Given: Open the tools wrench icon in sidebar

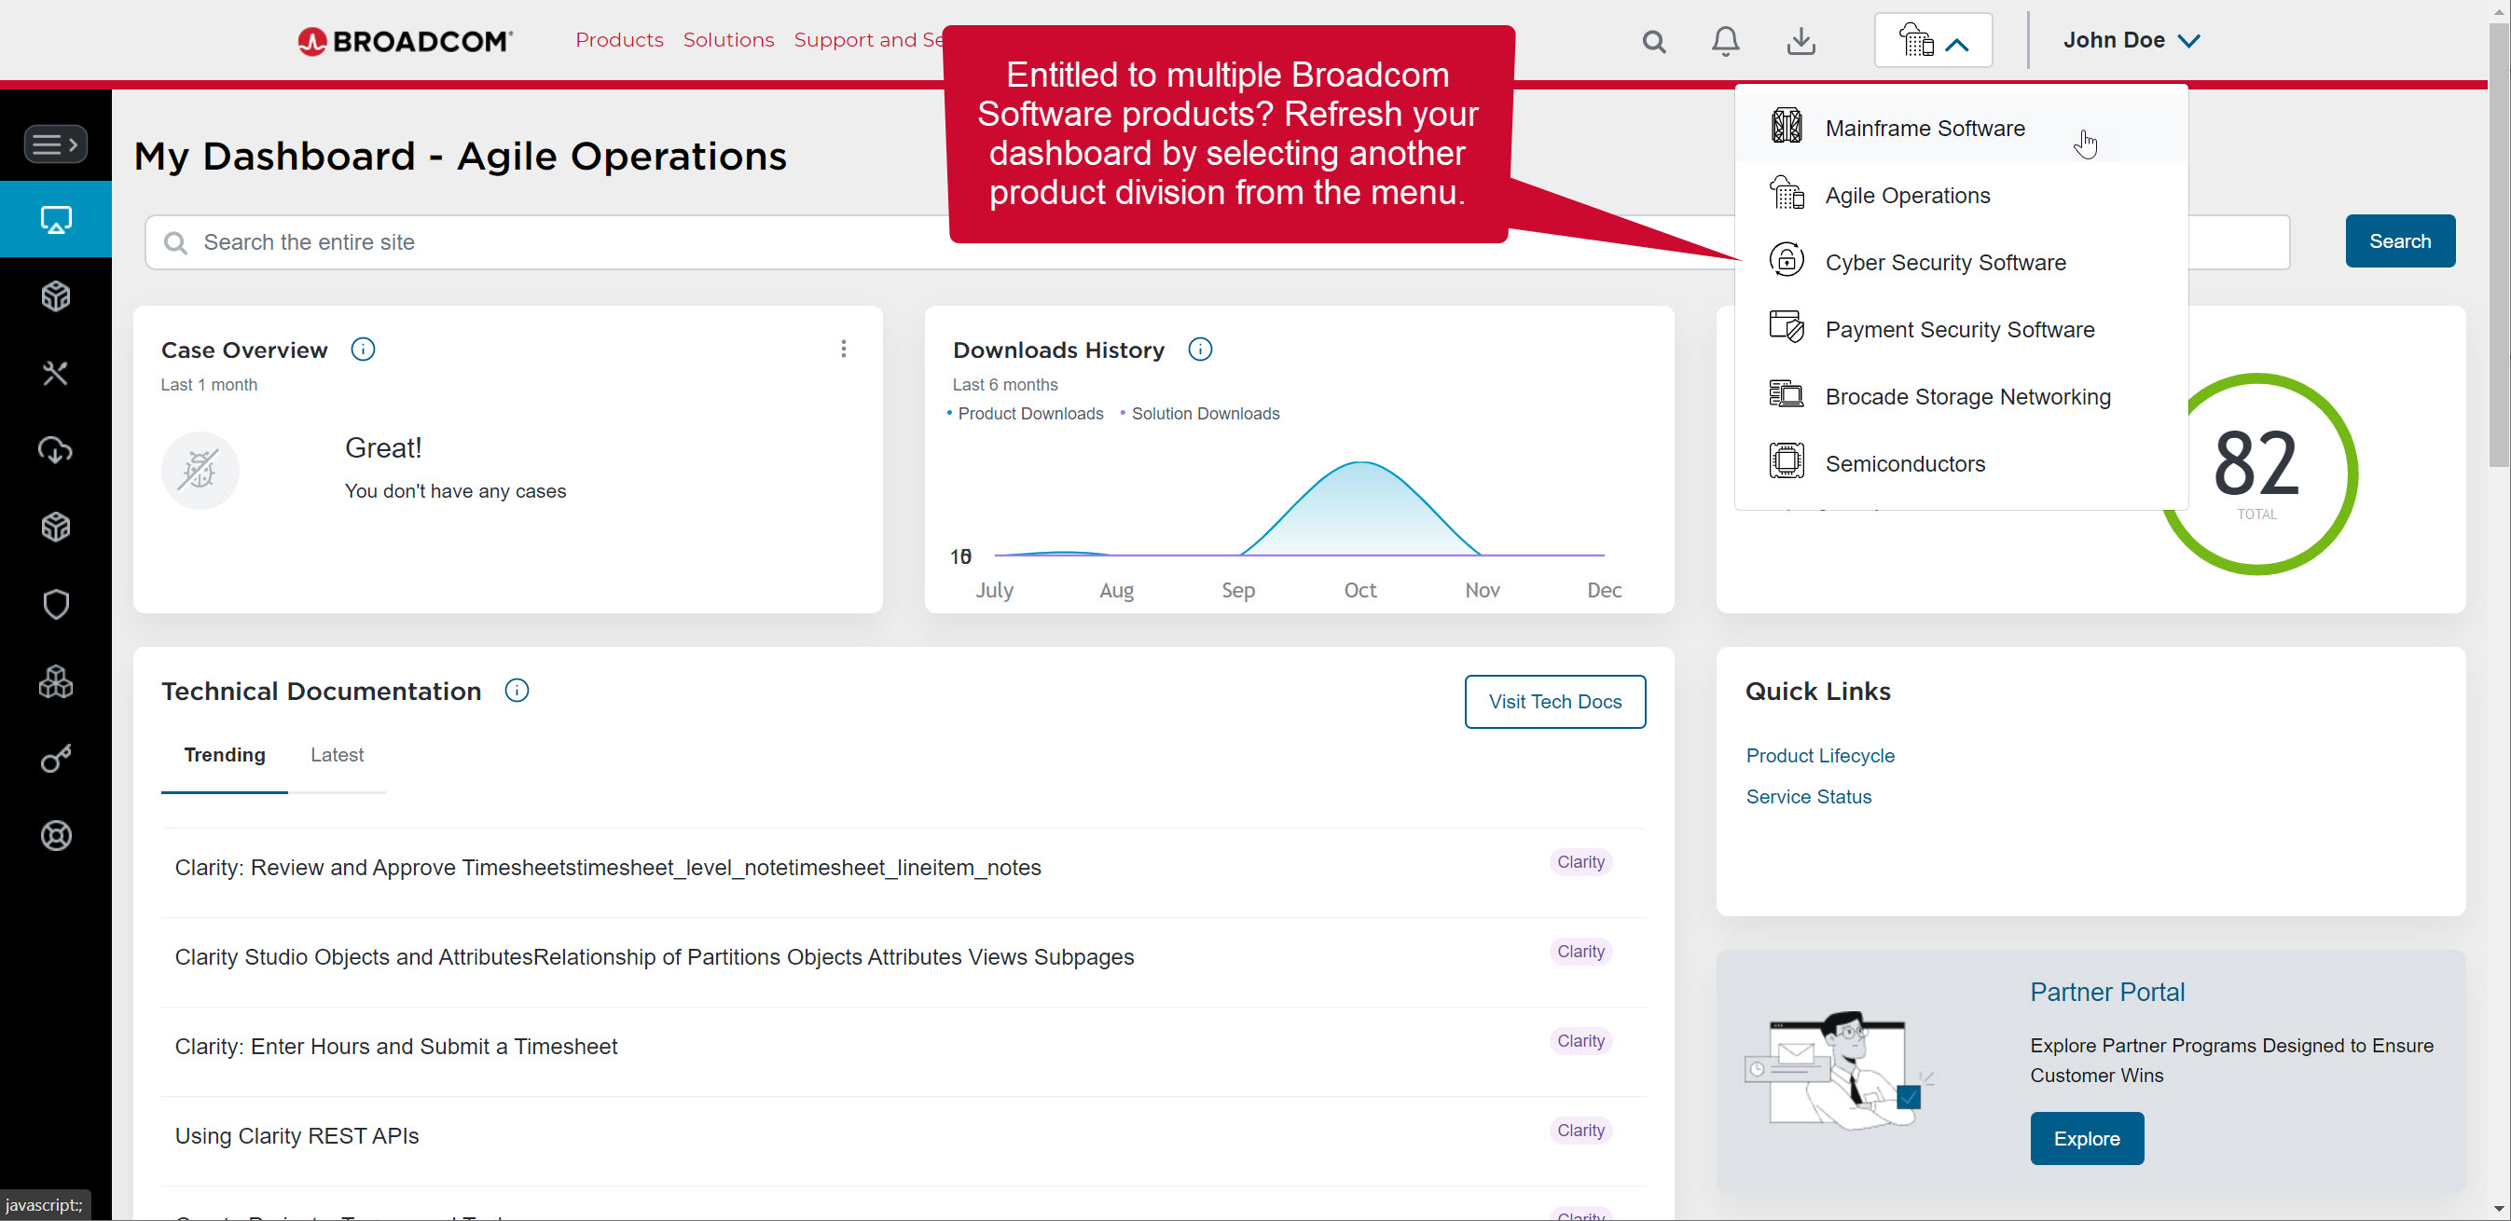Looking at the screenshot, I should [x=56, y=373].
